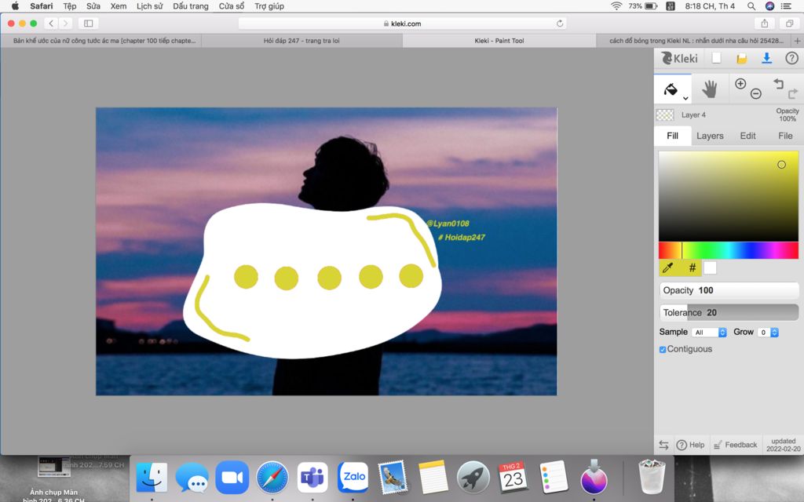Click the kleki.com address bar
The width and height of the screenshot is (804, 502).
click(x=403, y=24)
